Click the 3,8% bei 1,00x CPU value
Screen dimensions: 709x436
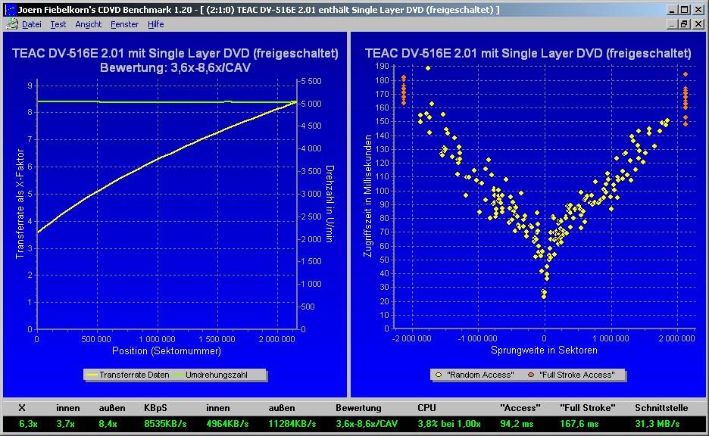449,424
